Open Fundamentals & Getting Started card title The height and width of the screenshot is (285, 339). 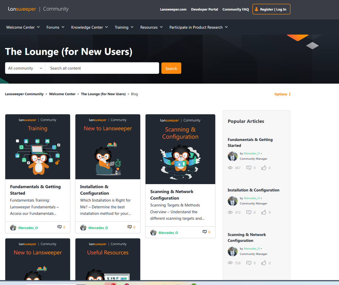tap(35, 190)
